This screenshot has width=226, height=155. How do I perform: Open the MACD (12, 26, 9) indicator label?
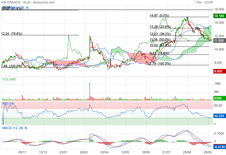15,128
